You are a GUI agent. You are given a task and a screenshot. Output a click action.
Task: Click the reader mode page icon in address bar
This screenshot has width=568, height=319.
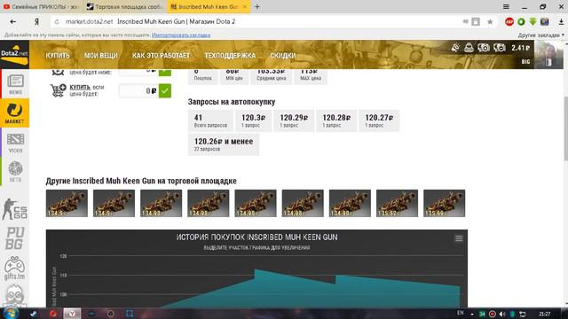(476, 21)
